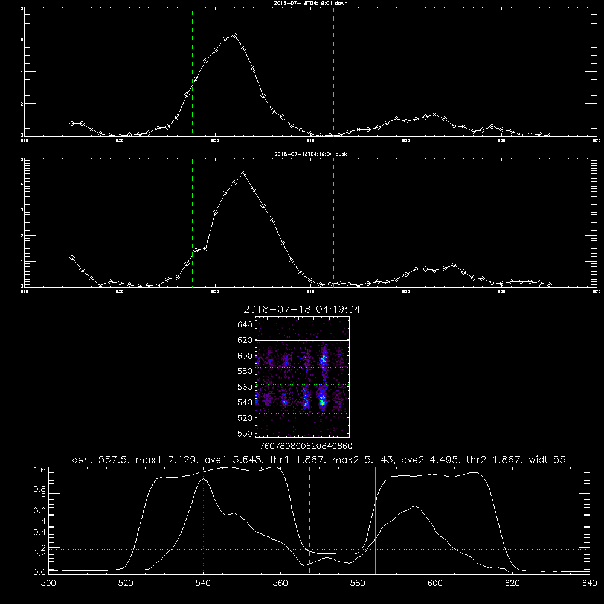
Task: Click the peak data marker of the dawn curve
Action: pos(234,36)
